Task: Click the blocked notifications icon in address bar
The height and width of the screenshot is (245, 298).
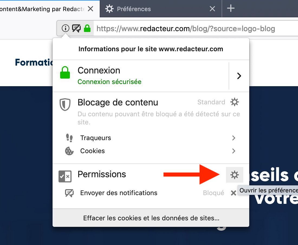Action: coord(76,28)
